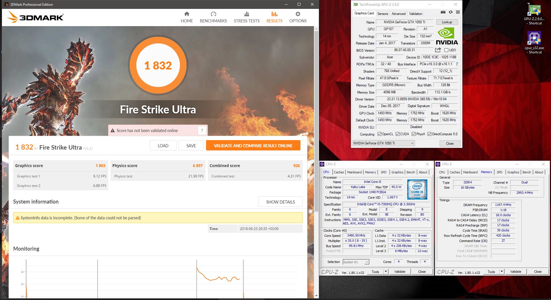Click the 3DMark logo

point(35,17)
